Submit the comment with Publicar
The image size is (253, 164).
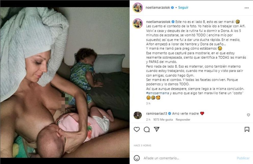click(x=243, y=158)
